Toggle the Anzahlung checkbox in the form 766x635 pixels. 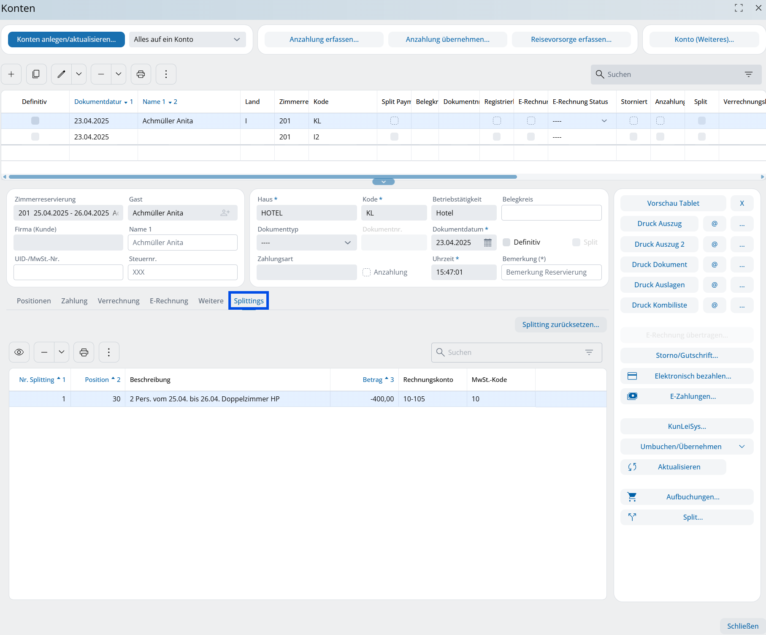(x=367, y=272)
